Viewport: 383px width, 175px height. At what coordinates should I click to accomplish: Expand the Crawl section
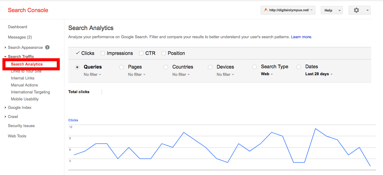coord(13,117)
